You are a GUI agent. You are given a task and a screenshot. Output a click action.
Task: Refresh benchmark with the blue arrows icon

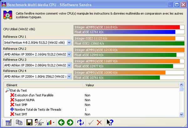81,122
